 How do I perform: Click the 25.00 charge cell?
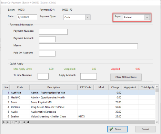[115, 116]
